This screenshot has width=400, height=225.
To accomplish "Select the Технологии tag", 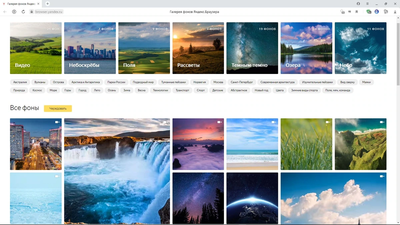I will (161, 90).
